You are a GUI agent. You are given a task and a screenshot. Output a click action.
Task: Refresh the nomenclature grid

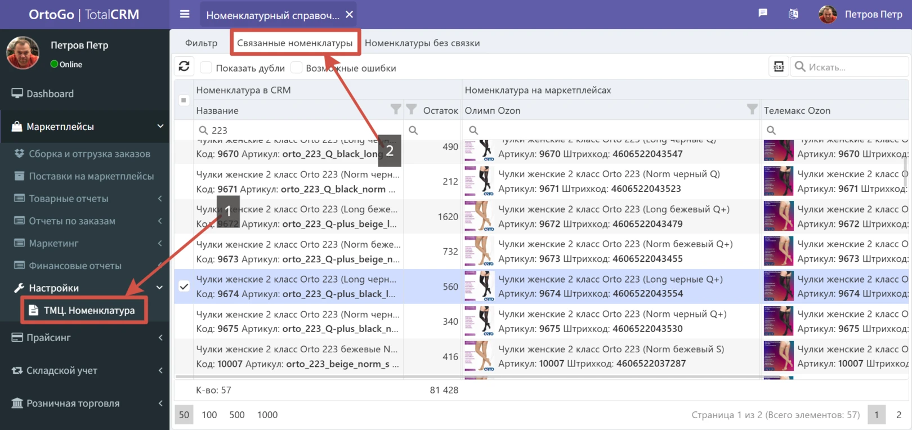(184, 66)
